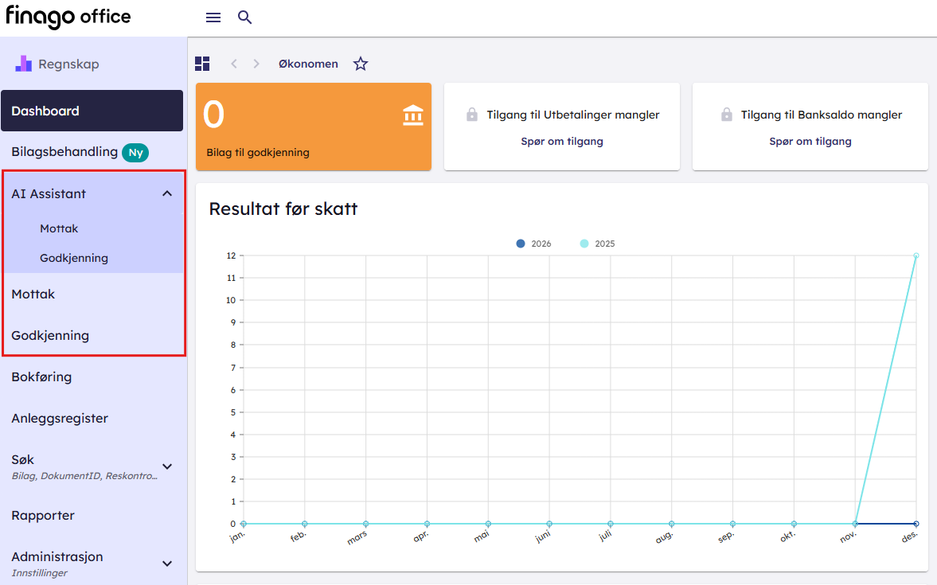This screenshot has height=585, width=937.
Task: Click the forward navigation arrow
Action: [x=256, y=64]
